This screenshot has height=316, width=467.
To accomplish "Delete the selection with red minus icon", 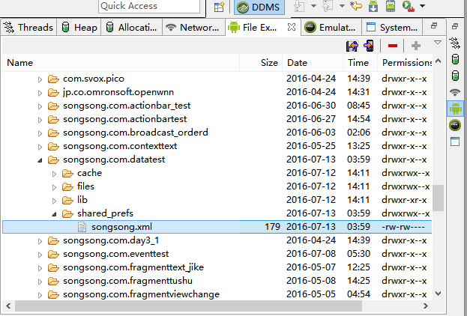I will 393,46.
